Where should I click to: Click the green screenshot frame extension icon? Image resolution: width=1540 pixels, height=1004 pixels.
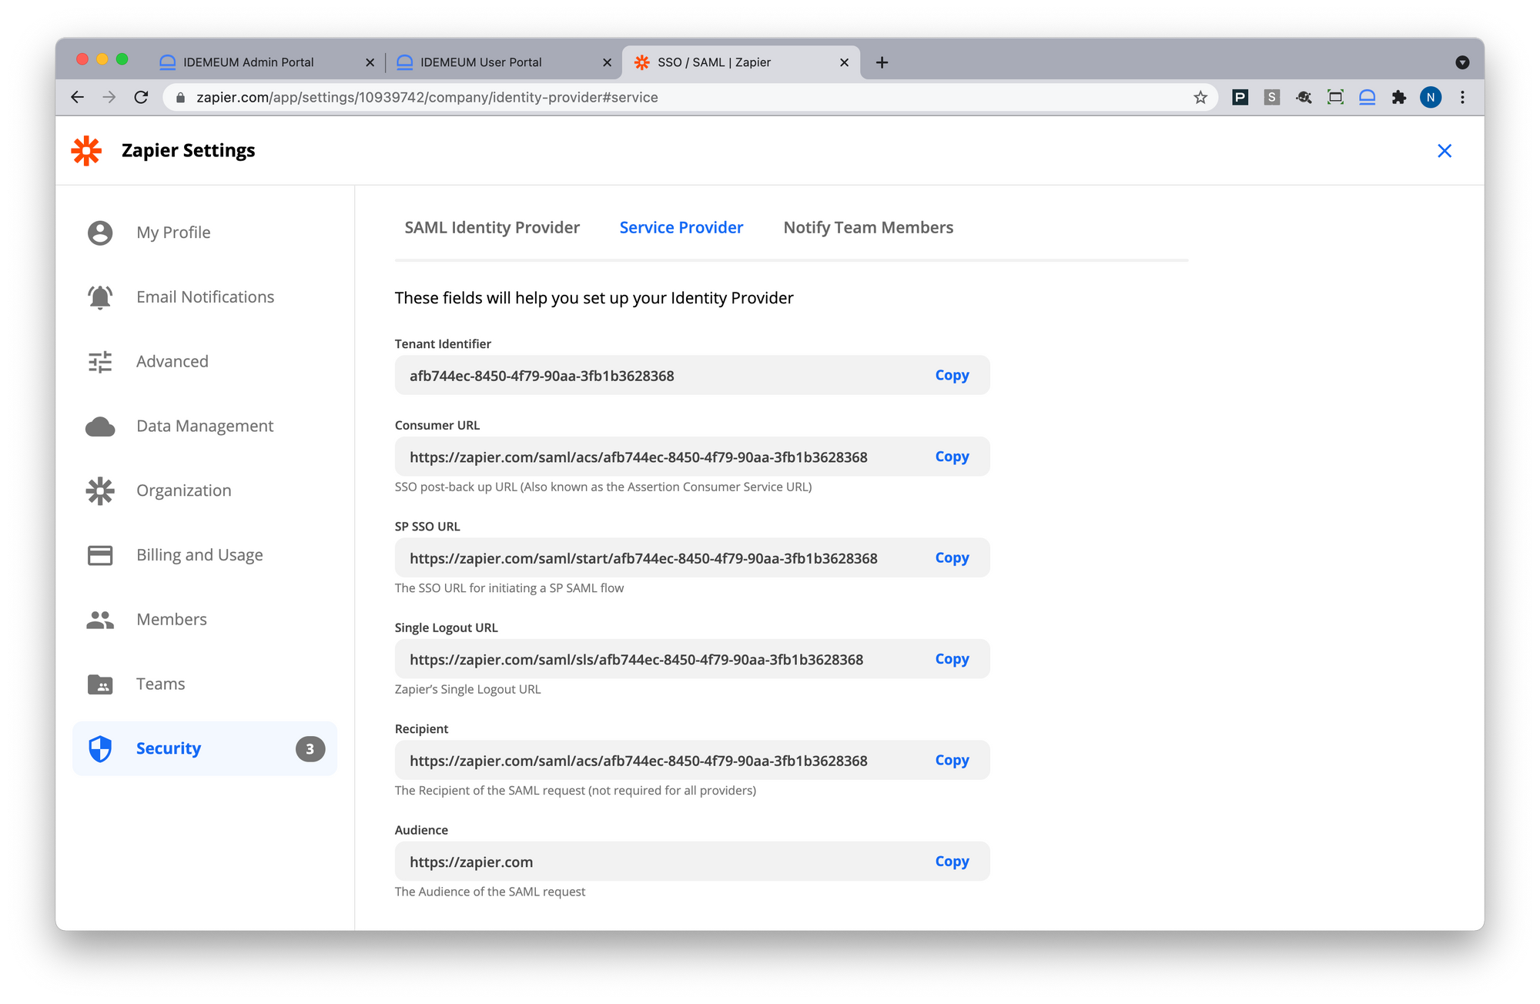pos(1335,97)
